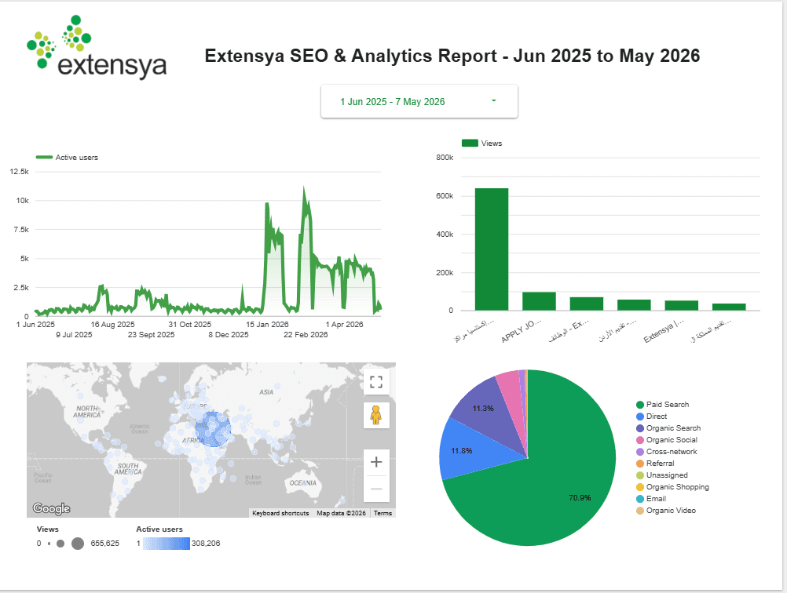The image size is (787, 593).
Task: Click the Street View pegman icon
Action: coord(376,415)
